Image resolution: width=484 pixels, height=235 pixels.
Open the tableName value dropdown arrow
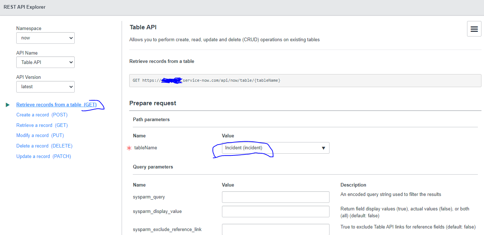(323, 148)
